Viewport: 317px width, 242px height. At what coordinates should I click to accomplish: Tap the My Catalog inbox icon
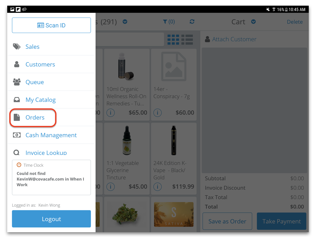coord(17,100)
